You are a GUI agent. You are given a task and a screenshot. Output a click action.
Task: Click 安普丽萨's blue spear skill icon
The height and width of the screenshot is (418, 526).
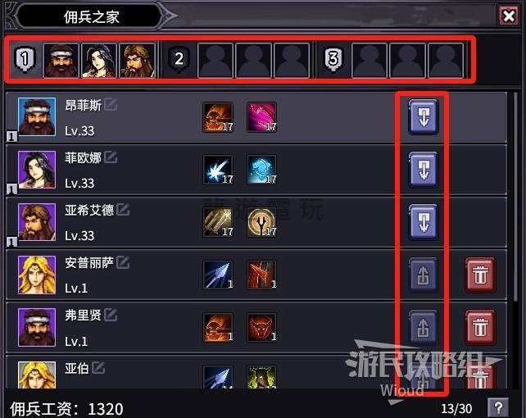[218, 275]
